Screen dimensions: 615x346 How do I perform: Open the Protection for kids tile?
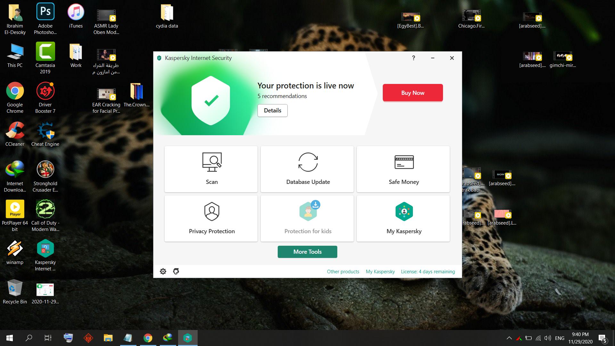pyautogui.click(x=307, y=218)
